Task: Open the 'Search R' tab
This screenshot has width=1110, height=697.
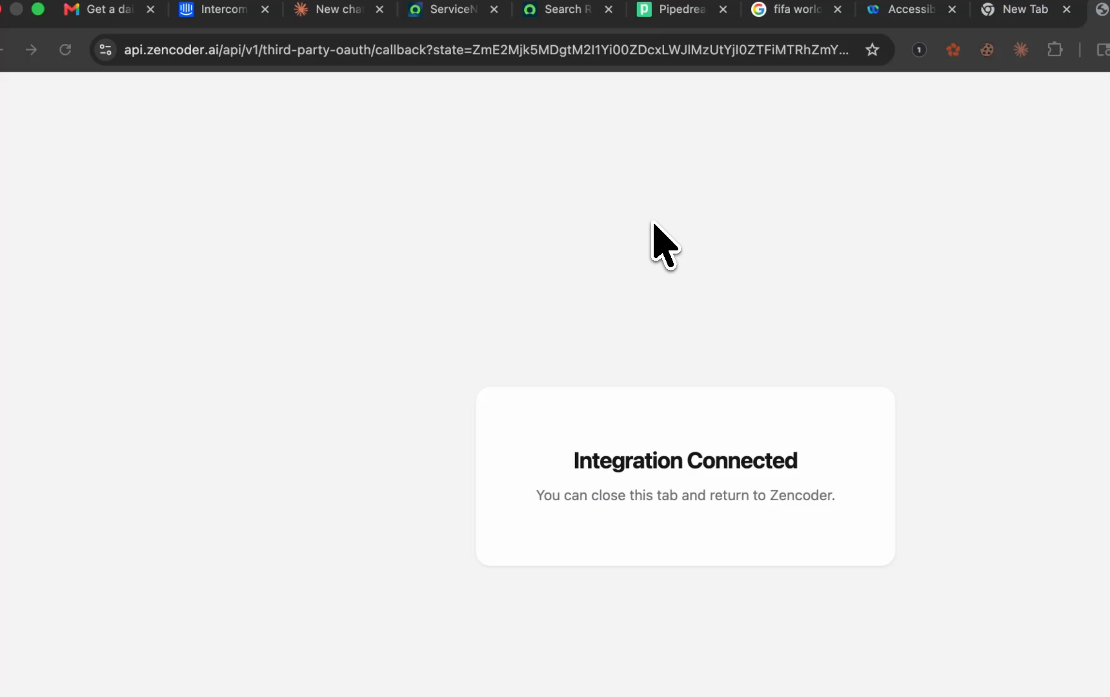Action: (x=567, y=10)
